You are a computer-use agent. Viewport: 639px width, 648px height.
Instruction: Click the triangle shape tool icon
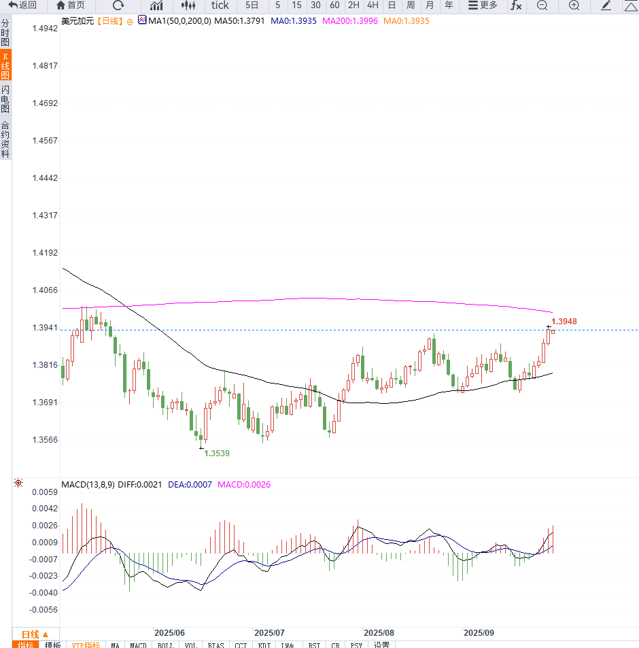(x=631, y=6)
